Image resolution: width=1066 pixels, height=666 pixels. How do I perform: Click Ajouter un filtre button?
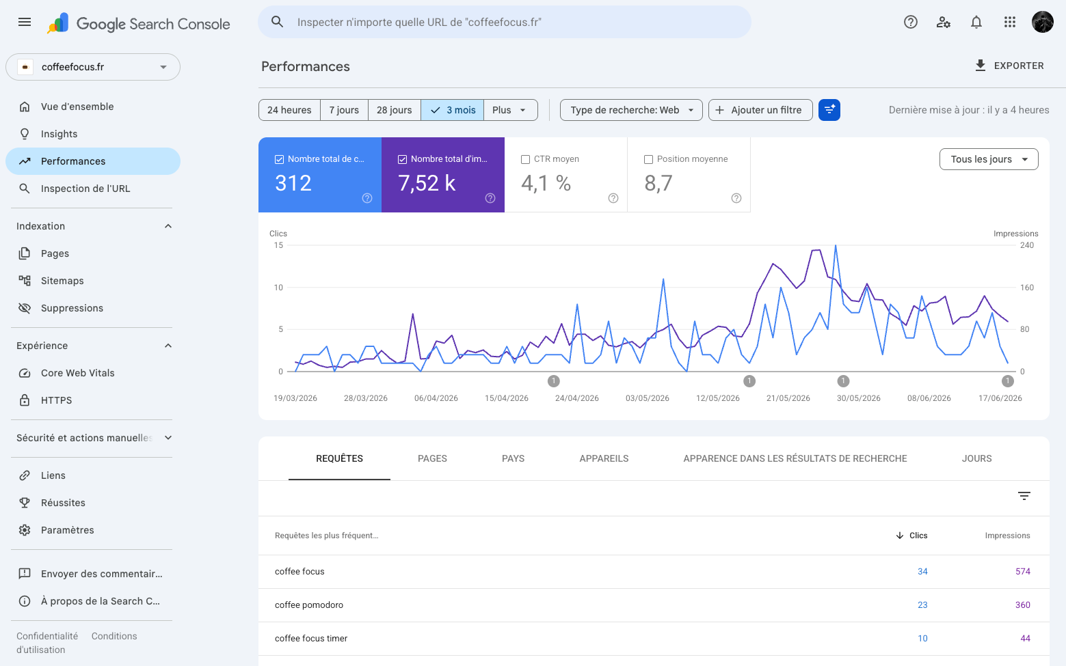click(760, 110)
